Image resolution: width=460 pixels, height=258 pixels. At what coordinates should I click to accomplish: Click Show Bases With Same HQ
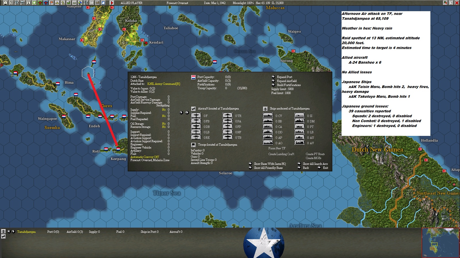tap(267, 164)
